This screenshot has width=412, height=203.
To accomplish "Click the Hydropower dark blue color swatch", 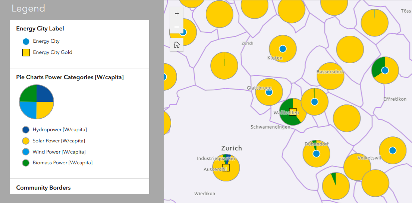I will tap(26, 130).
